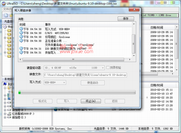Close the 写入硬盘映像 dialog
Image resolution: width=181 pixels, height=133 pixels.
134,9
